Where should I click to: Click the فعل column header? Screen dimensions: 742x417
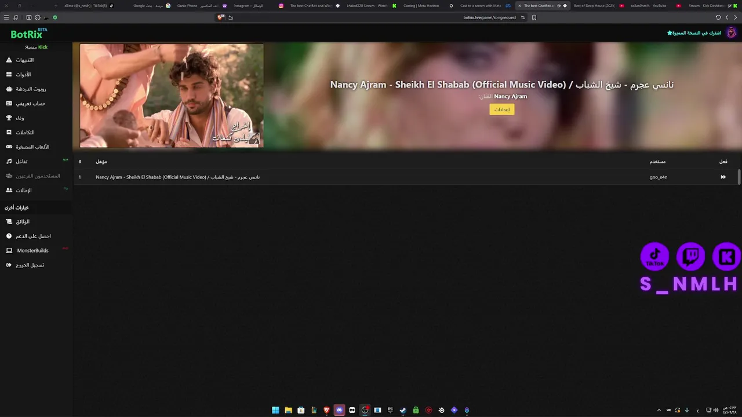coord(723,162)
